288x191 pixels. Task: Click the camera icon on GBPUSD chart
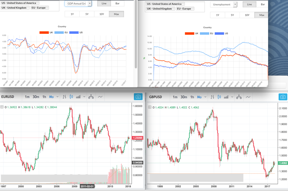coord(283,97)
